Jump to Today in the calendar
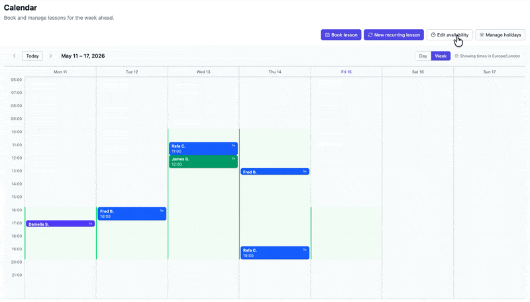 coord(32,56)
